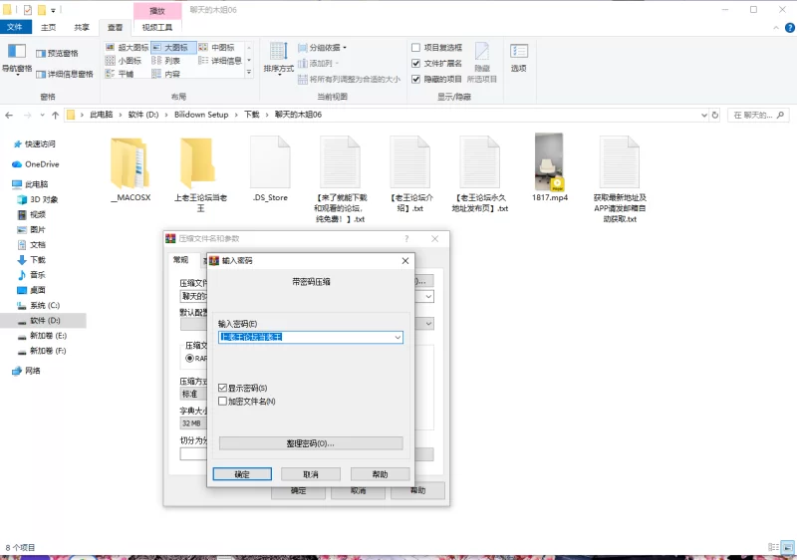The width and height of the screenshot is (797, 560).
Task: Expand the Quick Access toolbar customize arrow
Action: point(53,10)
